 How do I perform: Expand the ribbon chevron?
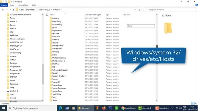(x=193, y=5)
